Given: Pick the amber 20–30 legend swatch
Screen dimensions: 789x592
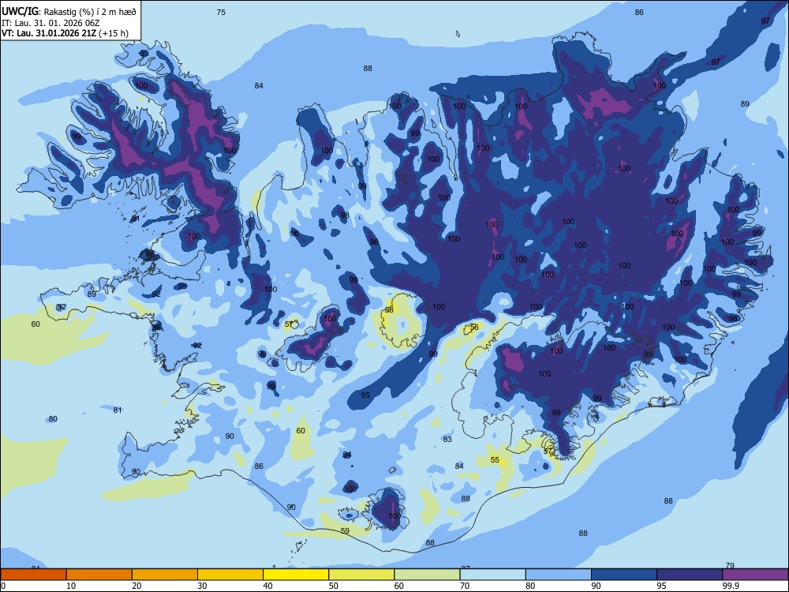Looking at the screenshot, I should [165, 575].
